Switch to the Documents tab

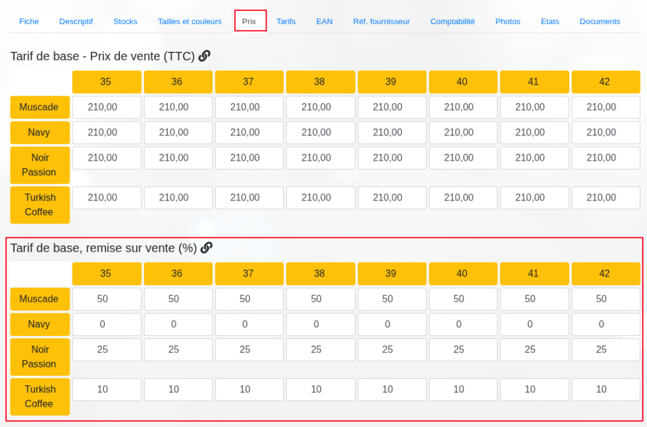pyautogui.click(x=600, y=22)
